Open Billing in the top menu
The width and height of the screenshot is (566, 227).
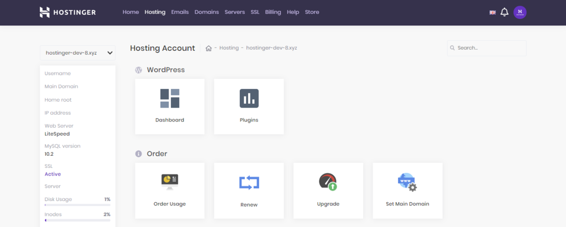point(273,12)
